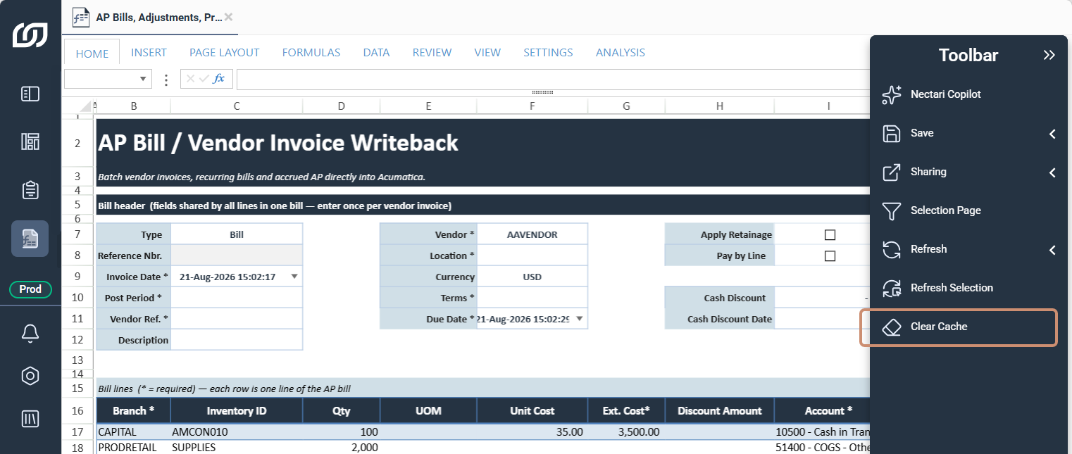Click the formula fx icon
The width and height of the screenshot is (1072, 454).
(x=219, y=79)
